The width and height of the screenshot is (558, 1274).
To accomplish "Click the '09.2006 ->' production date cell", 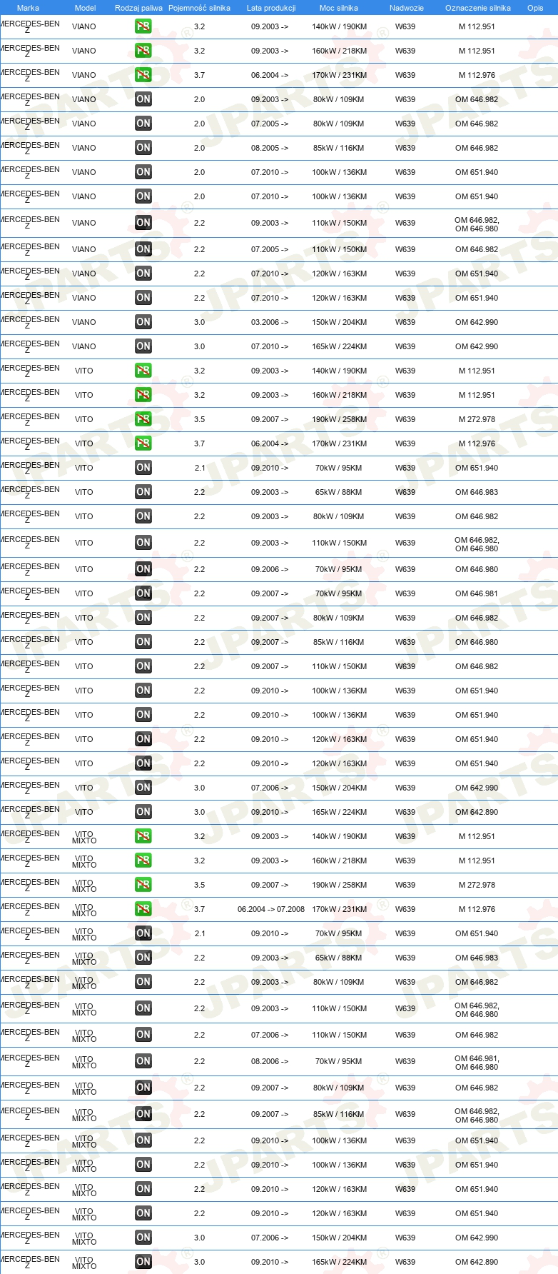I will point(270,569).
